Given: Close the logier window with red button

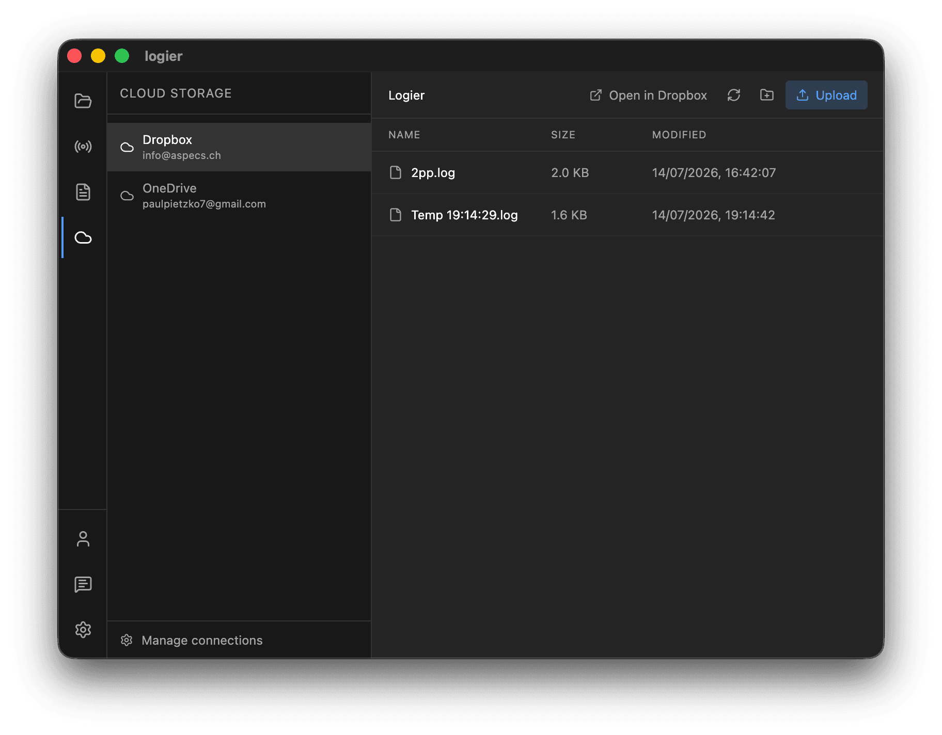Looking at the screenshot, I should (x=74, y=56).
